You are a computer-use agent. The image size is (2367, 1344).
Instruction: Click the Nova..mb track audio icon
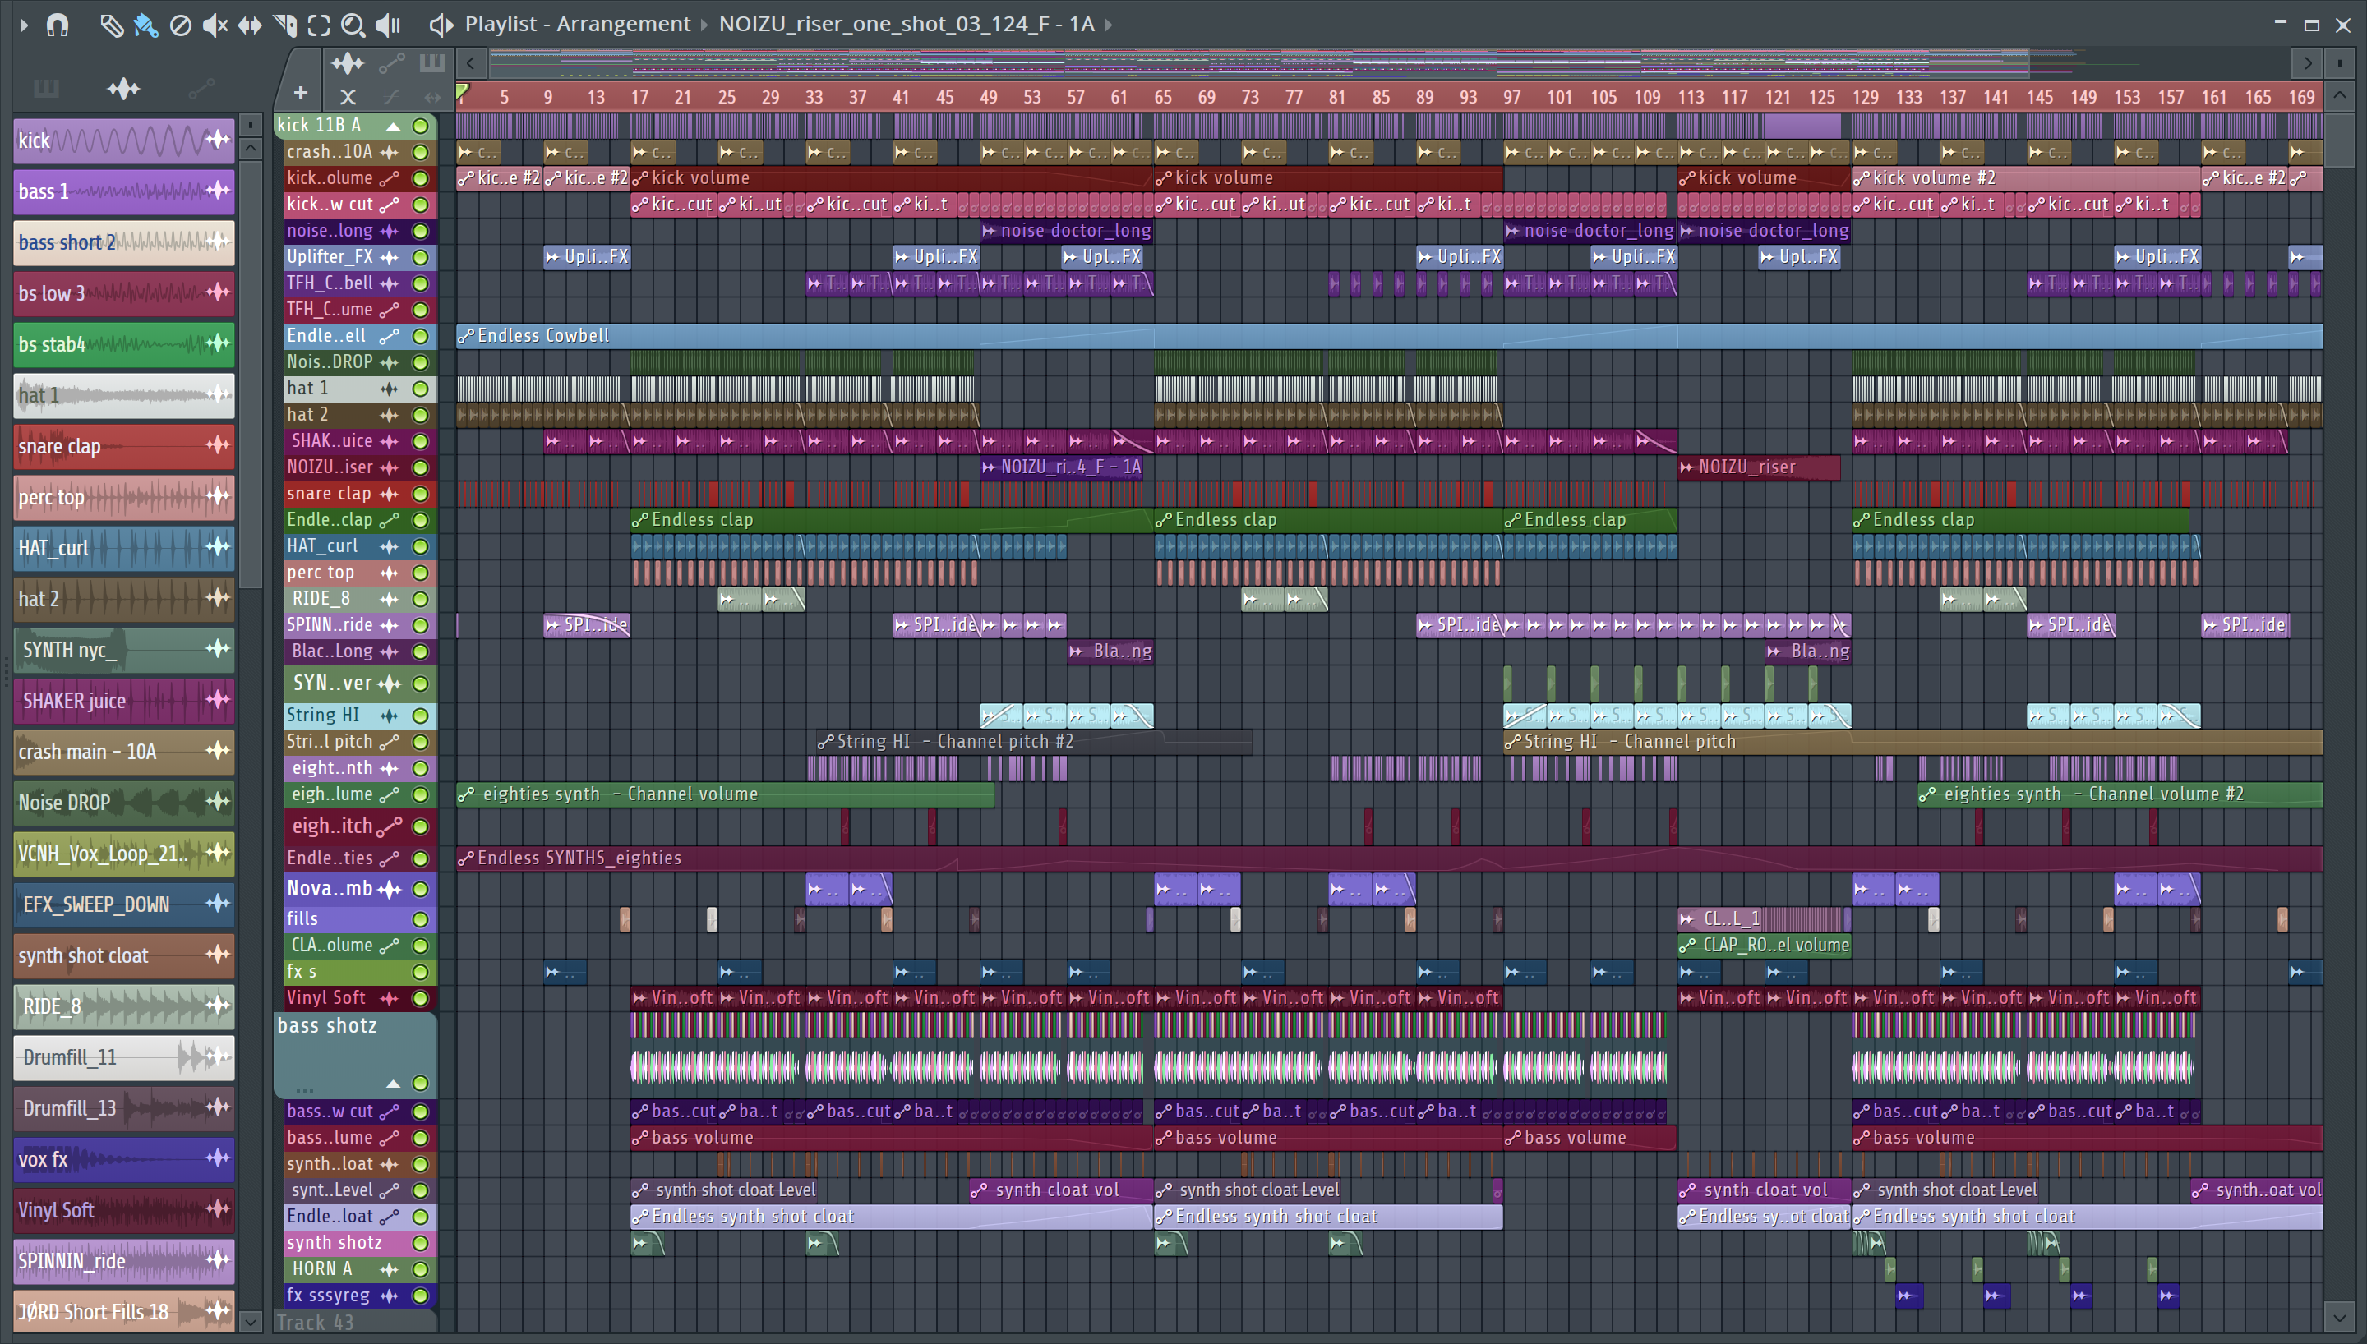pos(390,889)
